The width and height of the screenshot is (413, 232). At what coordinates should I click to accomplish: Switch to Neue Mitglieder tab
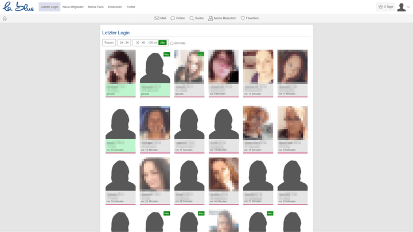tap(73, 7)
